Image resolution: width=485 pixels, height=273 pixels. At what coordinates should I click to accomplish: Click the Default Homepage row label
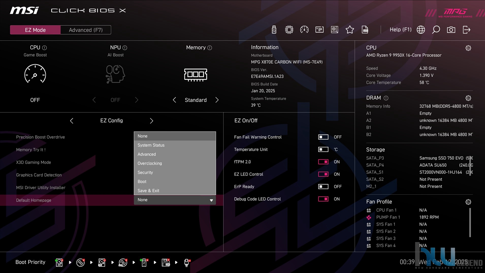[x=34, y=200]
